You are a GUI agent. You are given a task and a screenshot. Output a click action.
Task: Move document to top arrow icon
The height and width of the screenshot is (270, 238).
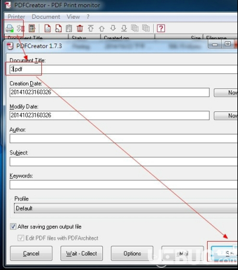pos(91,28)
